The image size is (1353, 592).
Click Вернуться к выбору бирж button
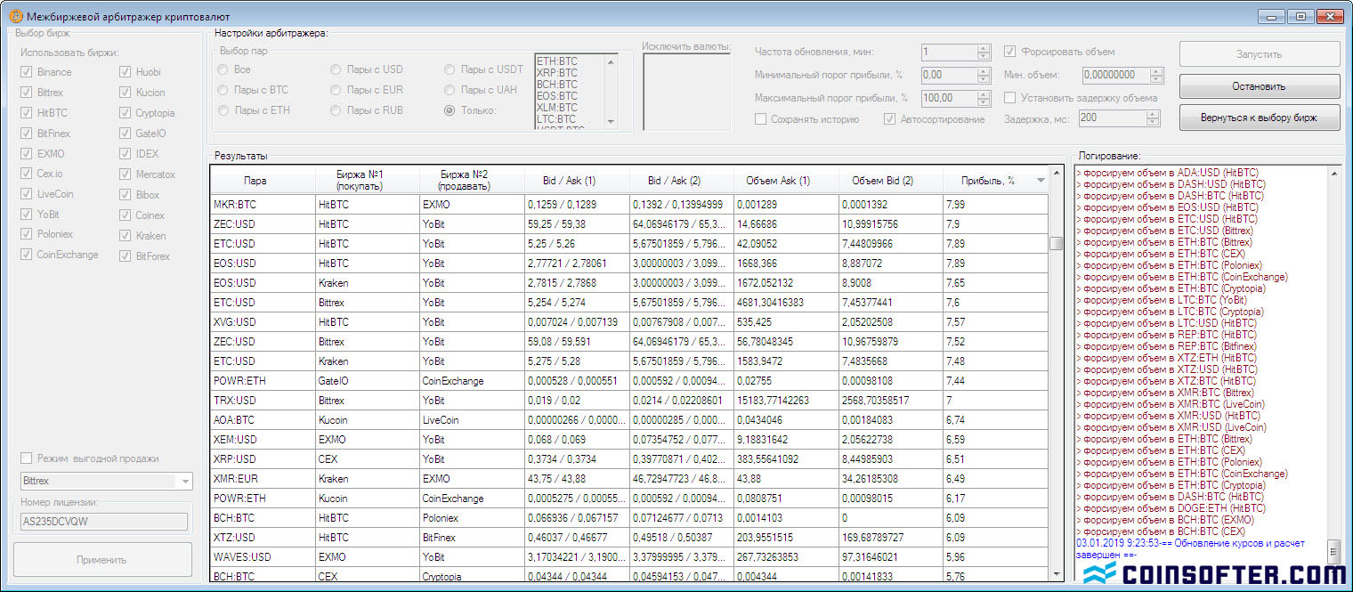(1259, 118)
